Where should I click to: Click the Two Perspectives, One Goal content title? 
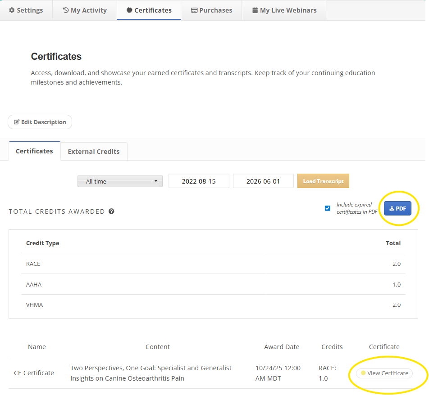coord(151,373)
